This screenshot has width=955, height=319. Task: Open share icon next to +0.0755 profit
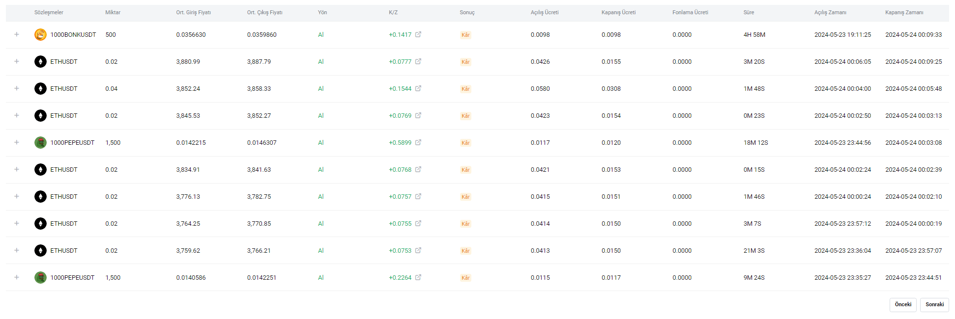(418, 223)
